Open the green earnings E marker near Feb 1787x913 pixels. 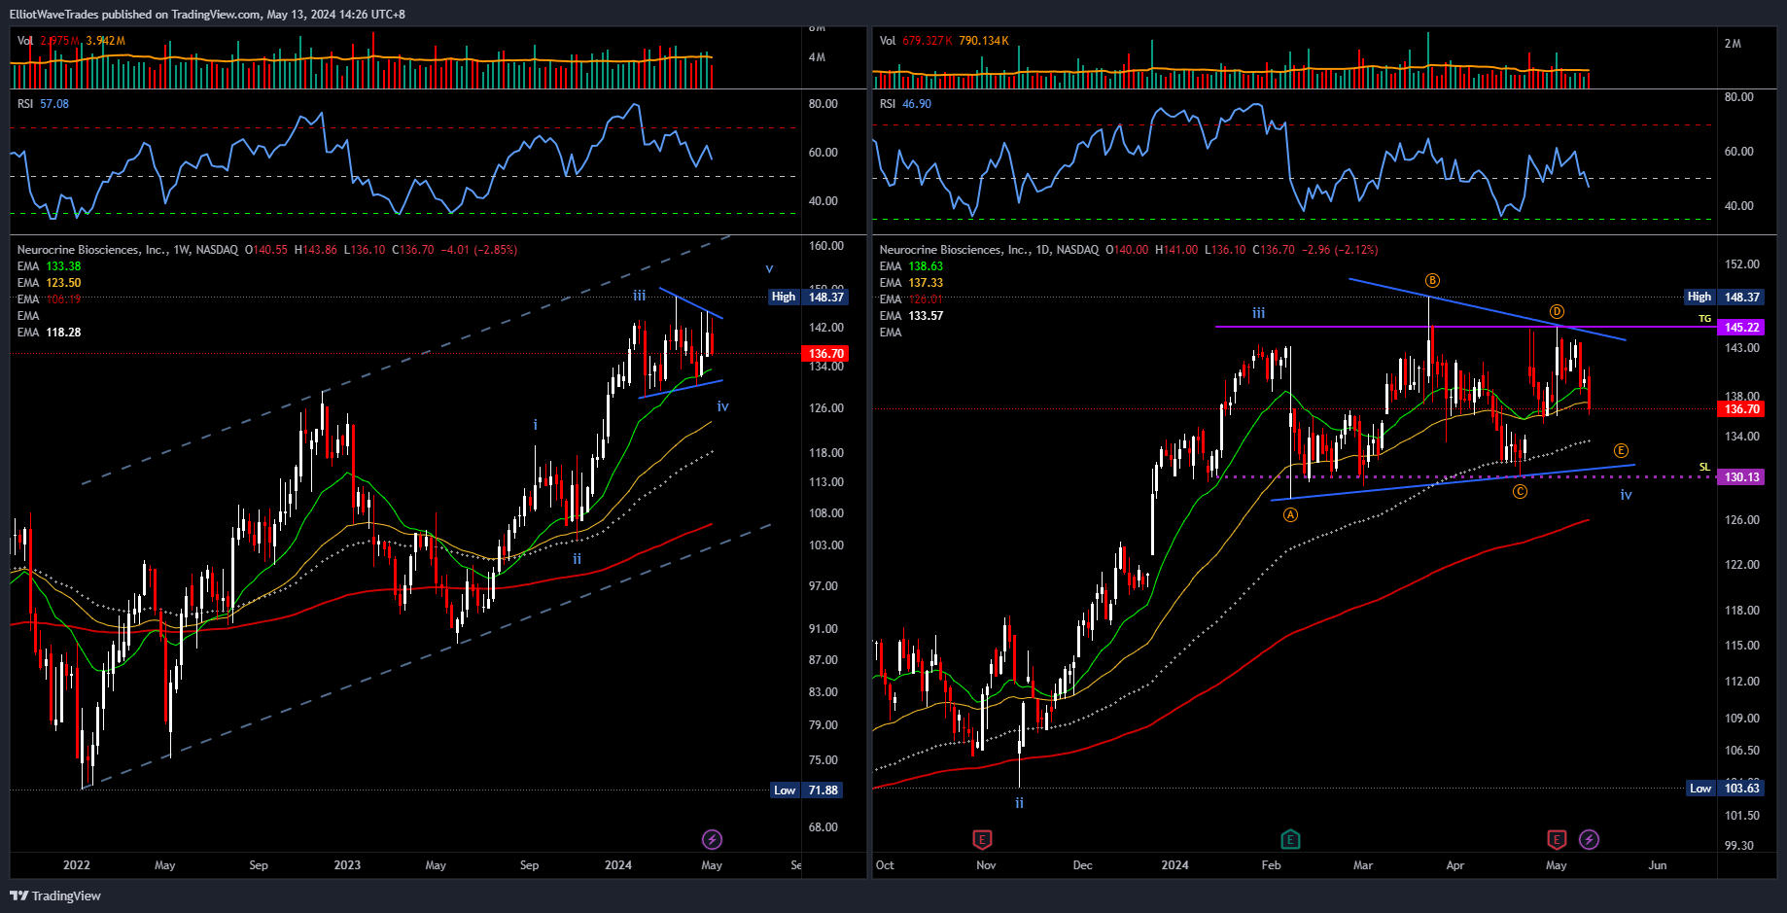pos(1290,839)
